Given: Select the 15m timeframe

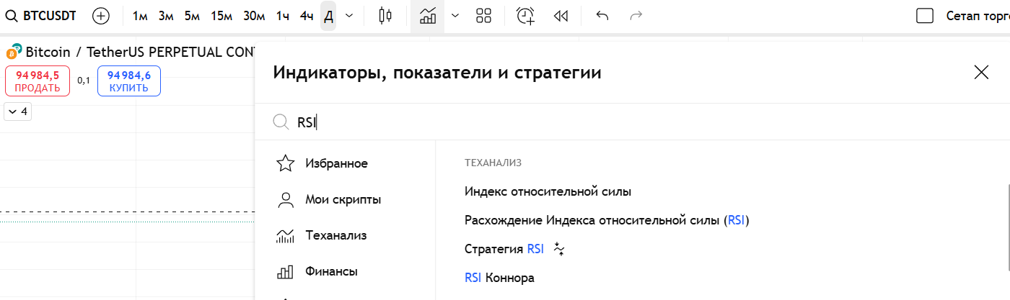Looking at the screenshot, I should (221, 16).
